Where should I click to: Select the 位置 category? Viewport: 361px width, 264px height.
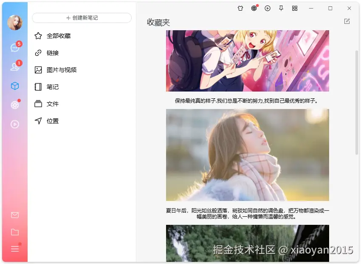pyautogui.click(x=82, y=121)
